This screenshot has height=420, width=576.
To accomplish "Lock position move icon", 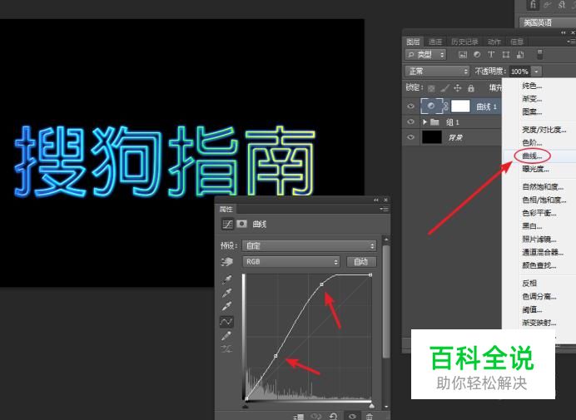I will (458, 88).
